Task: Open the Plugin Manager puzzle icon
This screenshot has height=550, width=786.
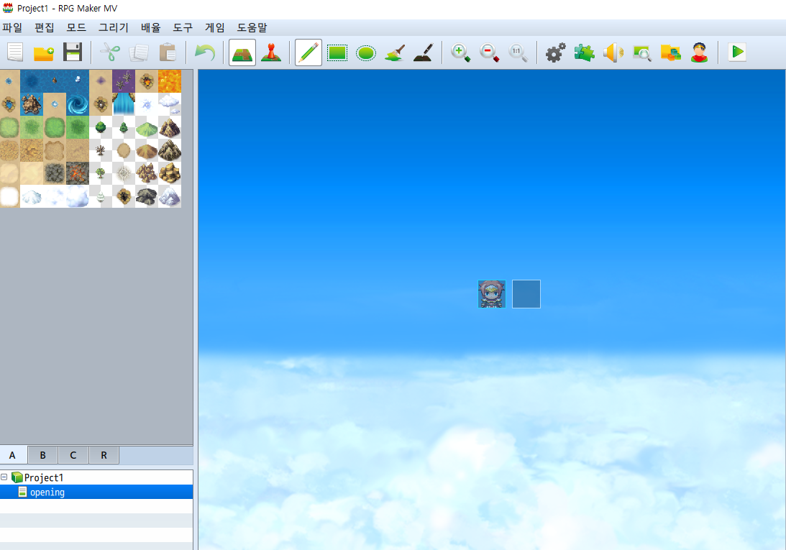Action: (584, 52)
